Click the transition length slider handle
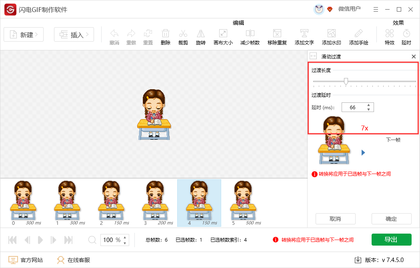The width and height of the screenshot is (420, 268). pyautogui.click(x=346, y=81)
